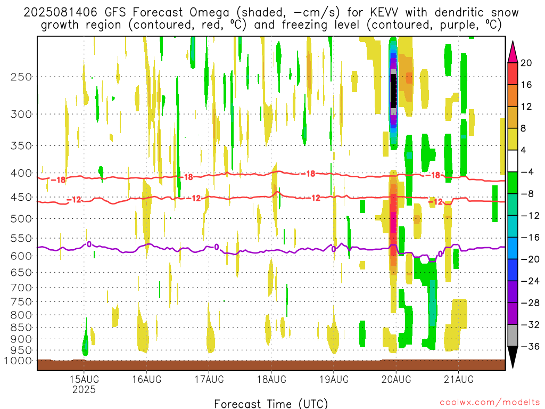Click the colorbar value label -4
The image size is (545, 409).
(x=527, y=172)
